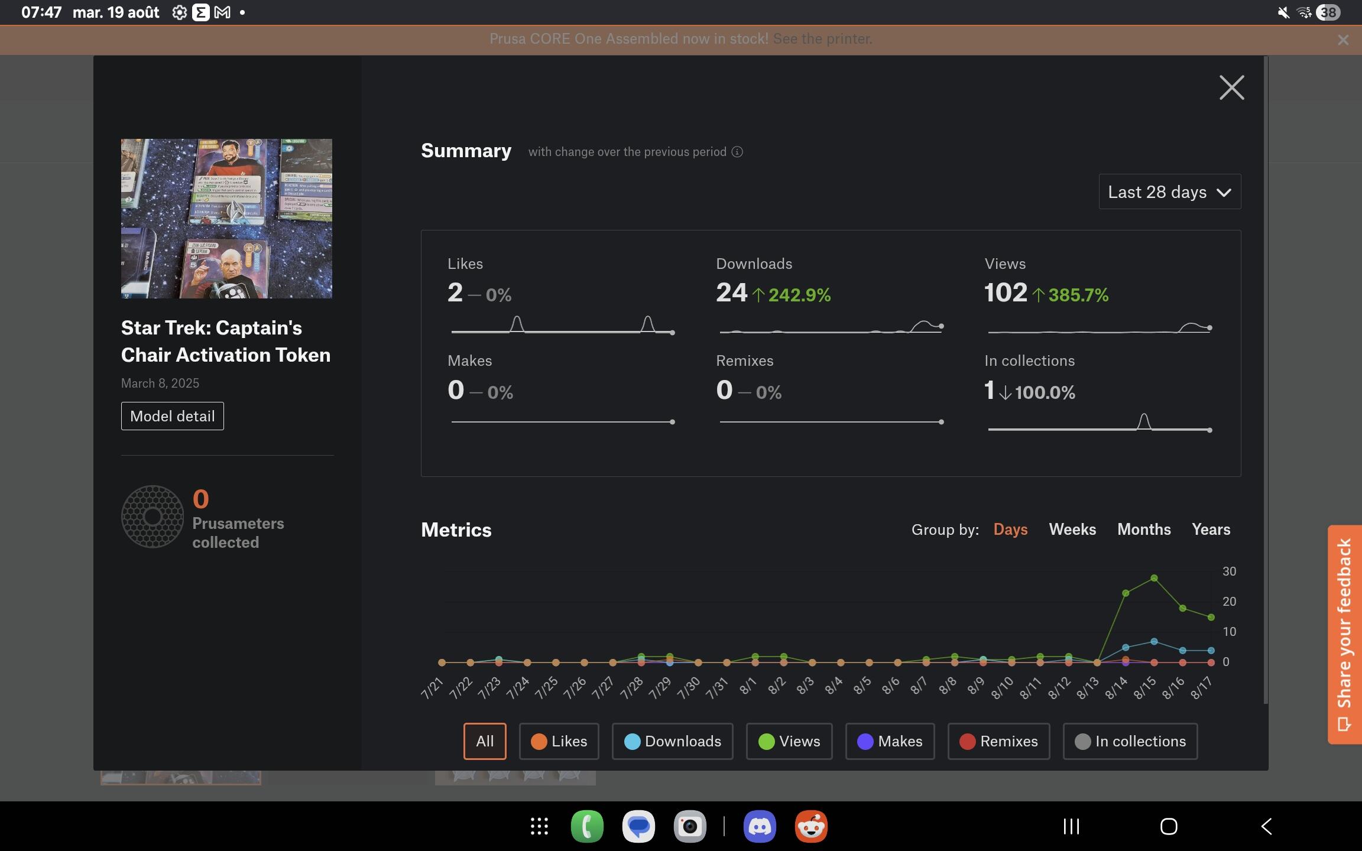The width and height of the screenshot is (1362, 851).
Task: Click the Views sparkline chart
Action: 1100,327
